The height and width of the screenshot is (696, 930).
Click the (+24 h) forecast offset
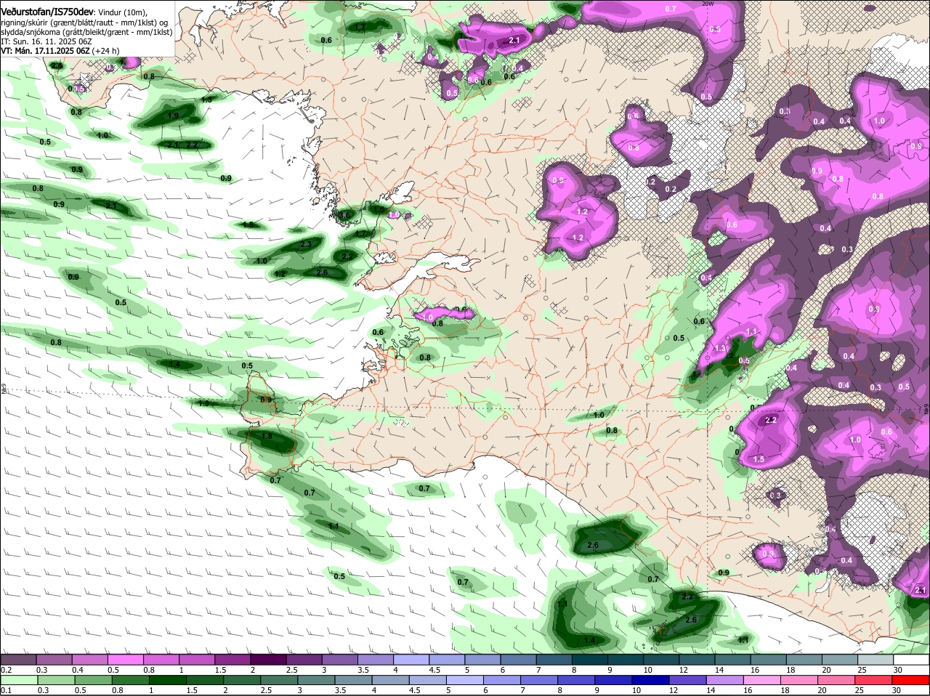click(105, 51)
